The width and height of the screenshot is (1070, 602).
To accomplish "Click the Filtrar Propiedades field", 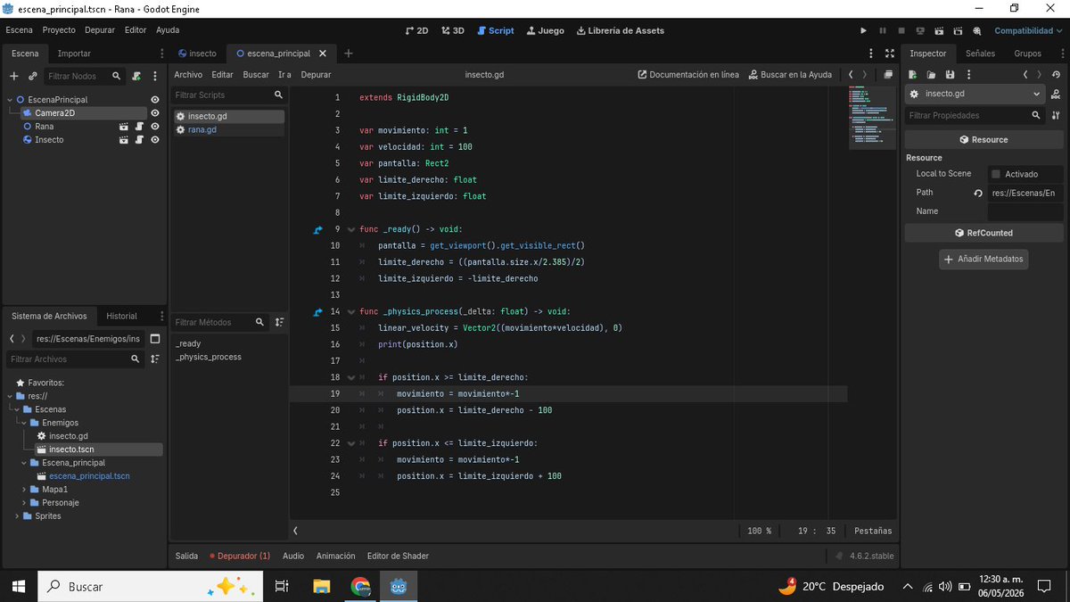I will click(975, 115).
